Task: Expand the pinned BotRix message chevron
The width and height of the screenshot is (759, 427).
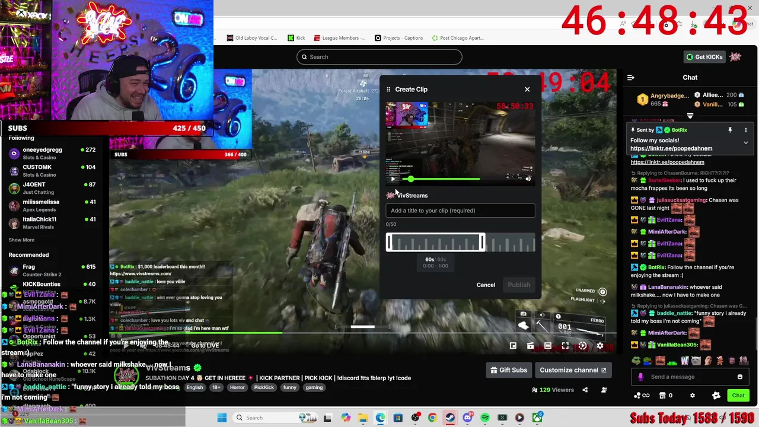Action: pos(746,143)
